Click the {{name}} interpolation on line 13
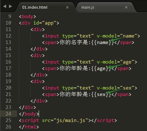The image size is (147, 131). click(103, 43)
